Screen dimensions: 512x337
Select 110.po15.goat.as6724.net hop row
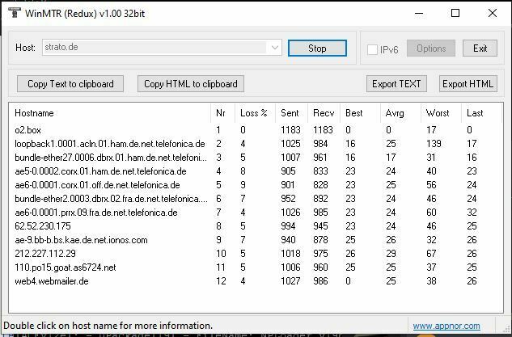256,267
